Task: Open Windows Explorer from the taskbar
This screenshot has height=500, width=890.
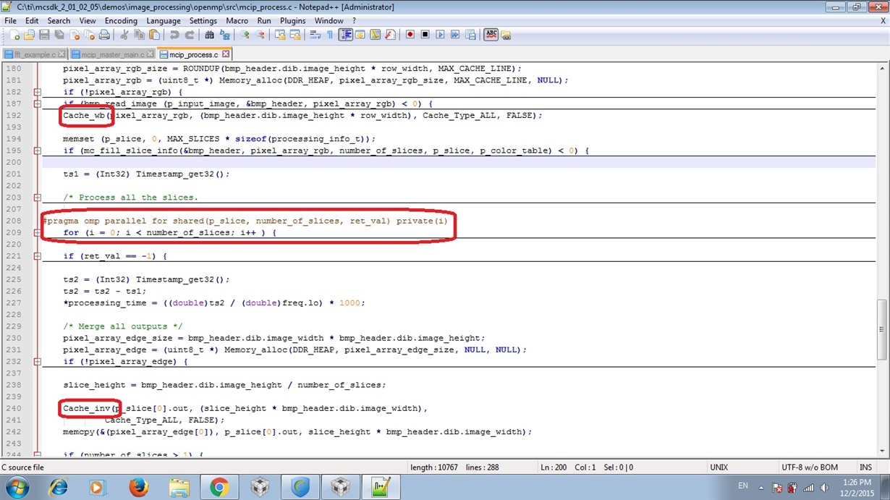Action: pyautogui.click(x=179, y=487)
